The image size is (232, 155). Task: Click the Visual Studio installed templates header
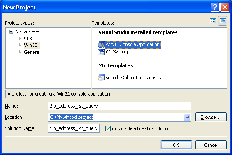click(x=138, y=32)
